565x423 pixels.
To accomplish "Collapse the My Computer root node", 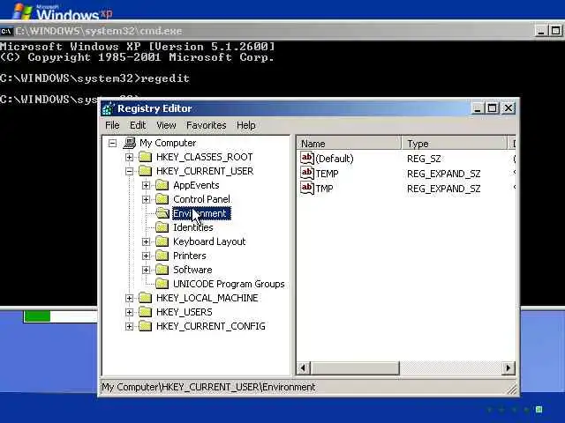I will tap(112, 143).
